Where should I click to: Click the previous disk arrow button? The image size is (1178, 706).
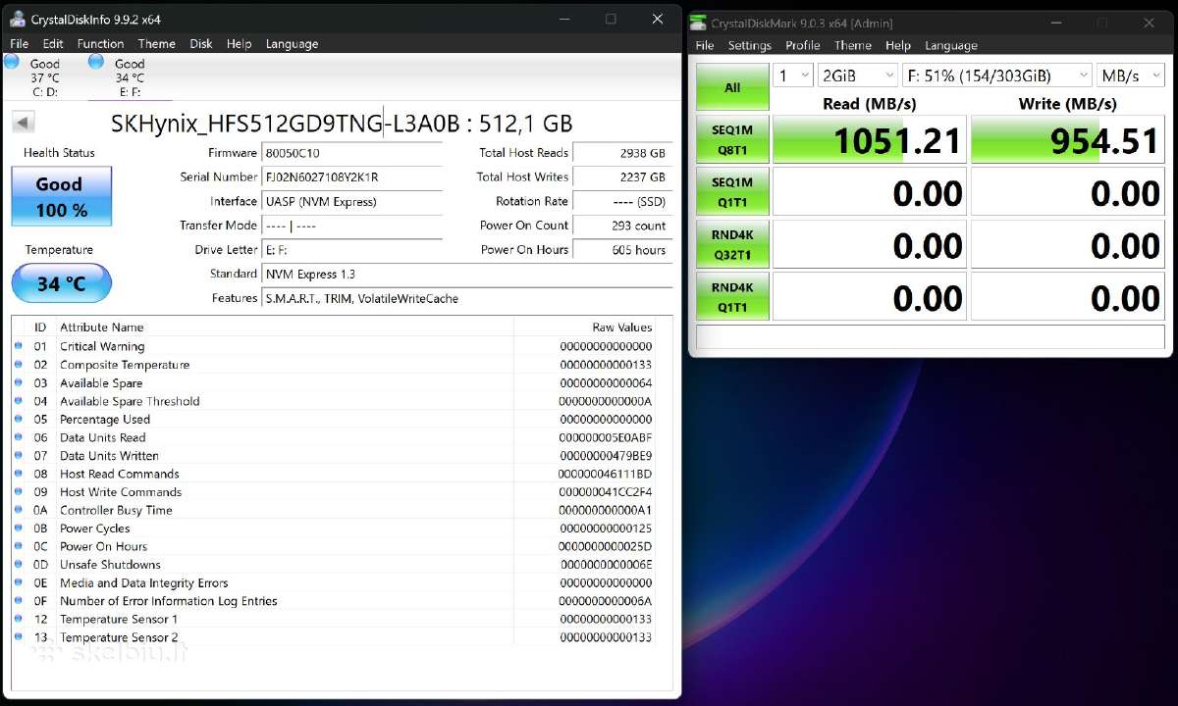24,123
